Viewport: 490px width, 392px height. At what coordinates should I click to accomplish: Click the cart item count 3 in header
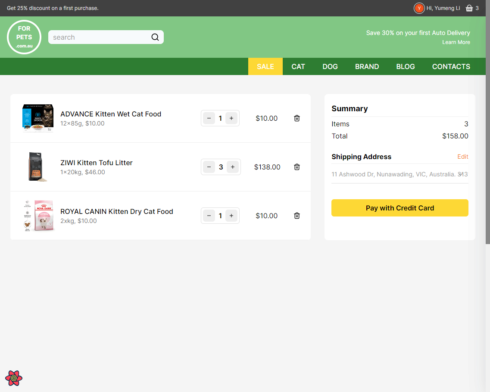click(477, 8)
